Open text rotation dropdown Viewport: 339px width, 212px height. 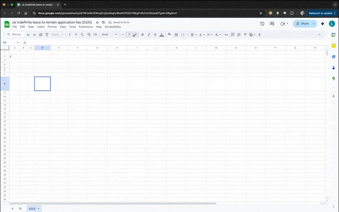click(x=218, y=35)
